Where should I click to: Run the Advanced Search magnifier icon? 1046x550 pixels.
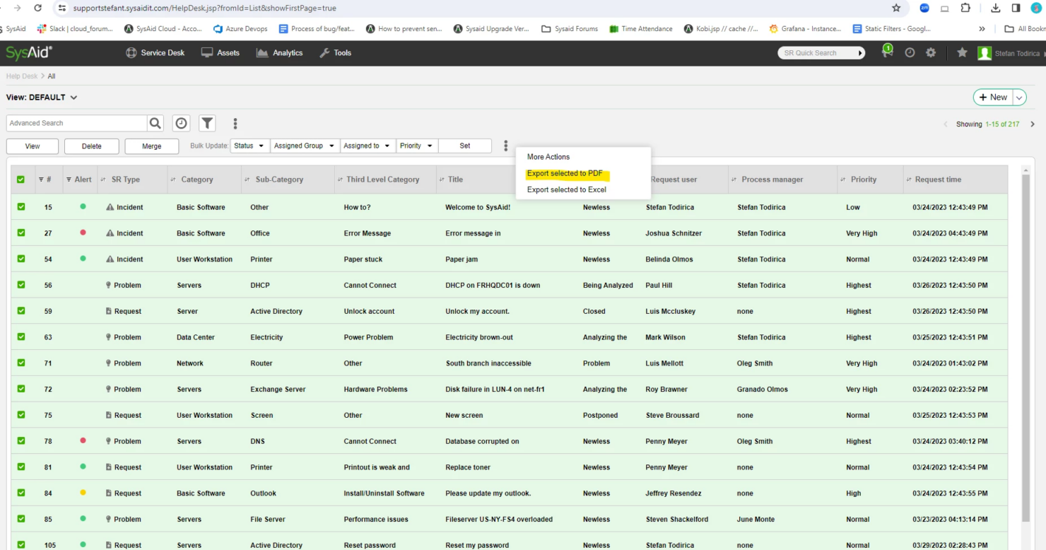tap(155, 122)
